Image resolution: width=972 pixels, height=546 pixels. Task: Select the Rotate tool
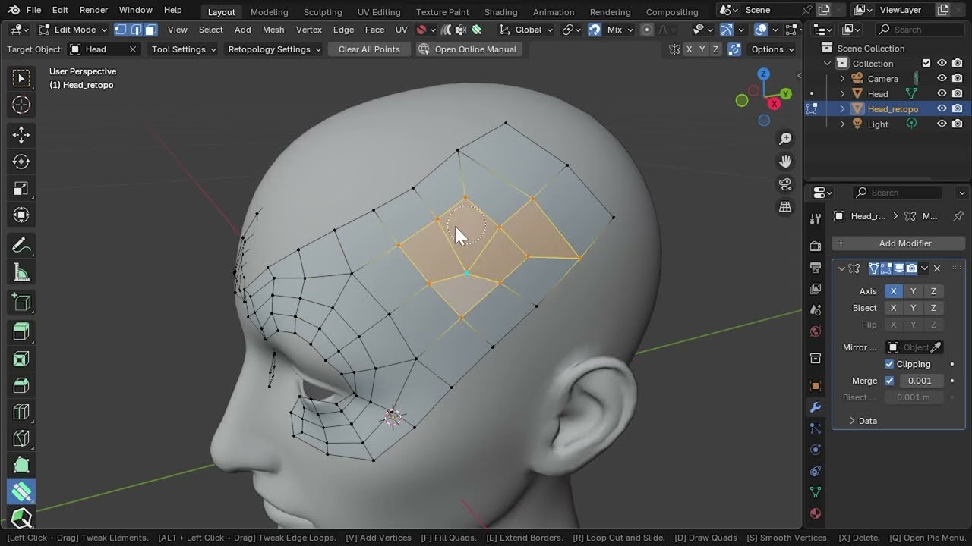pos(21,162)
